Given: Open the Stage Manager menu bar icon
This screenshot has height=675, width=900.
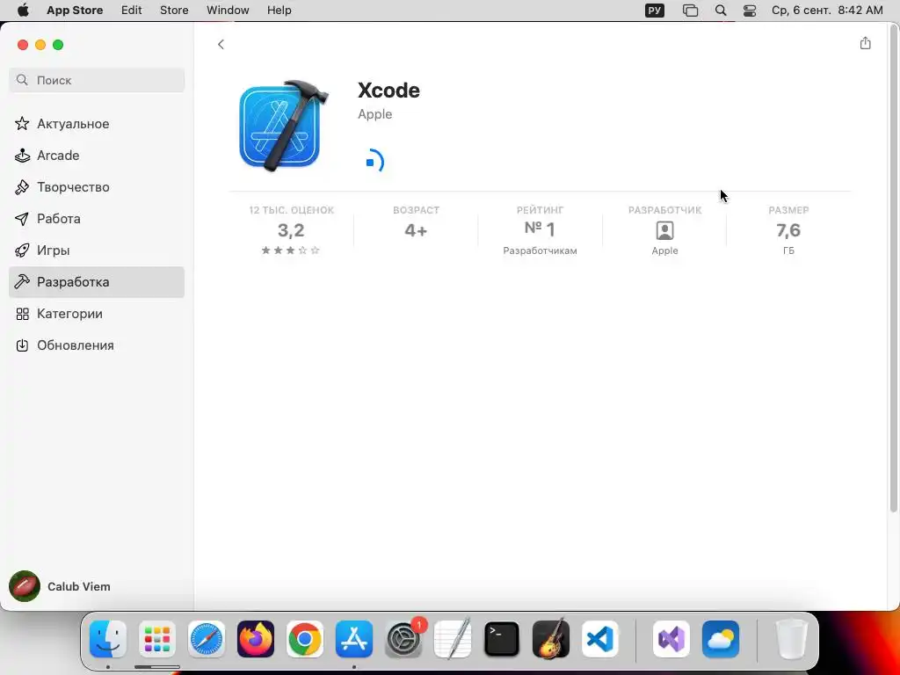Looking at the screenshot, I should pyautogui.click(x=690, y=11).
